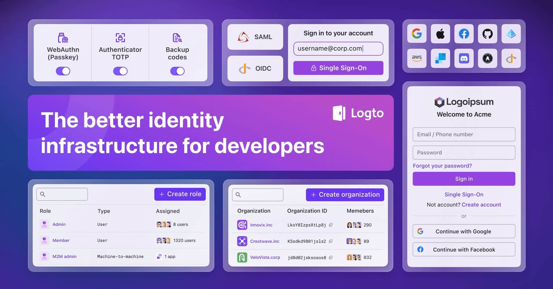Click the Member role avatar icon
This screenshot has height=289, width=553.
(44, 240)
